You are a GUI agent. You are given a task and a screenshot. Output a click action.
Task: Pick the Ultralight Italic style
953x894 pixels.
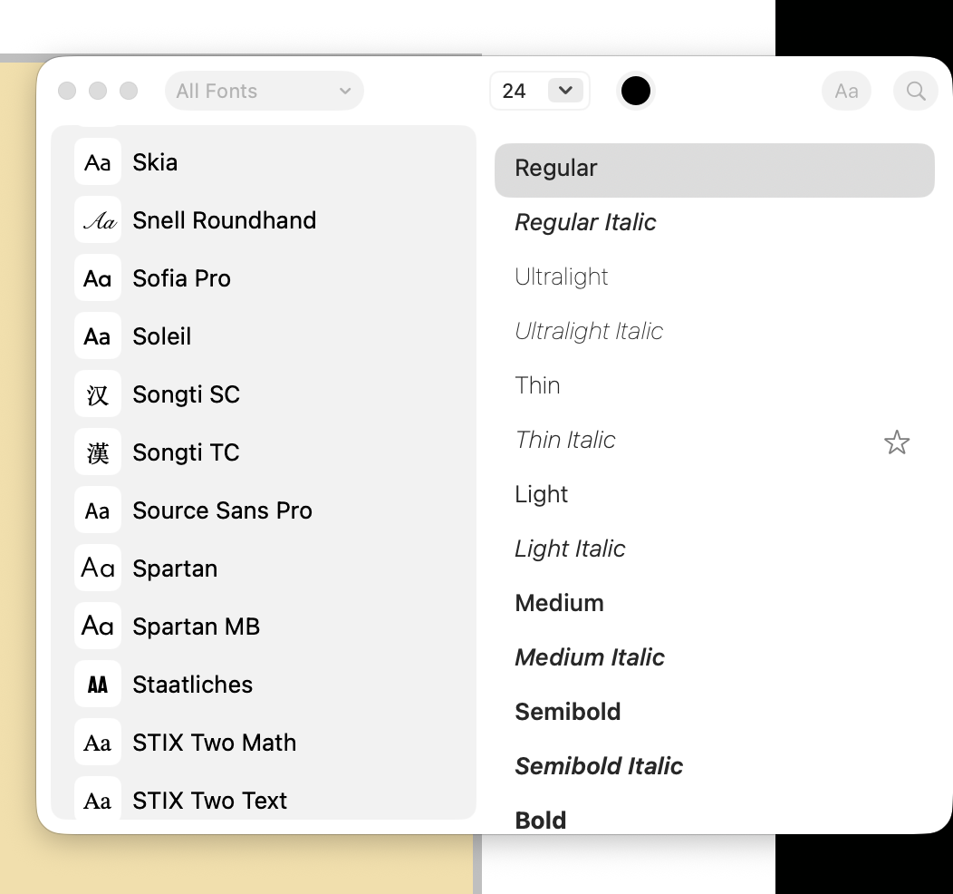click(x=714, y=332)
